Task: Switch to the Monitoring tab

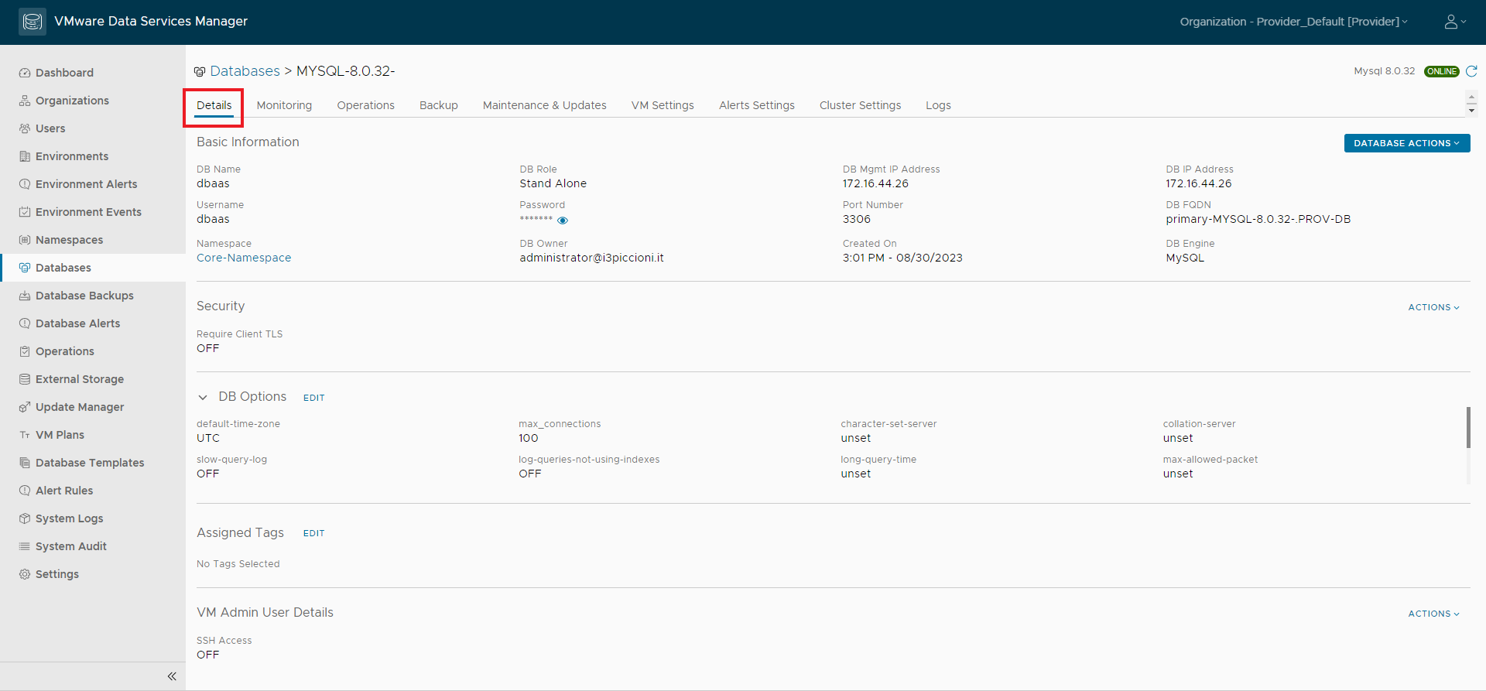Action: click(x=284, y=105)
